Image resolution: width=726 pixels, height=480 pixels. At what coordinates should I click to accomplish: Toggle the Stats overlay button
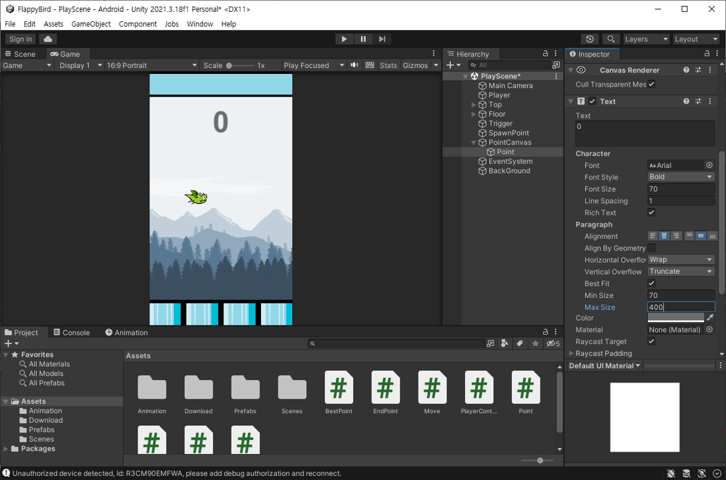point(388,65)
